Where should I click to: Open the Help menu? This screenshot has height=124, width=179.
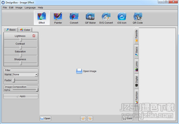tap(40, 7)
